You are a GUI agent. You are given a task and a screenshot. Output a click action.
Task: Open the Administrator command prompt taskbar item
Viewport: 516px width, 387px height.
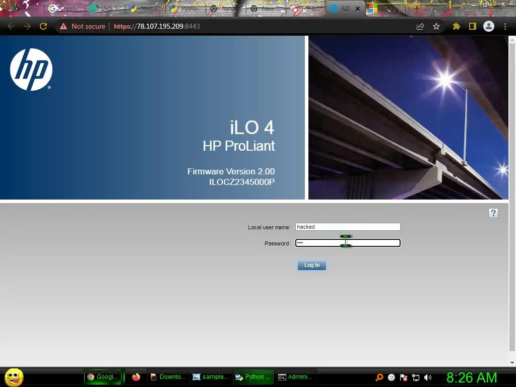(295, 377)
